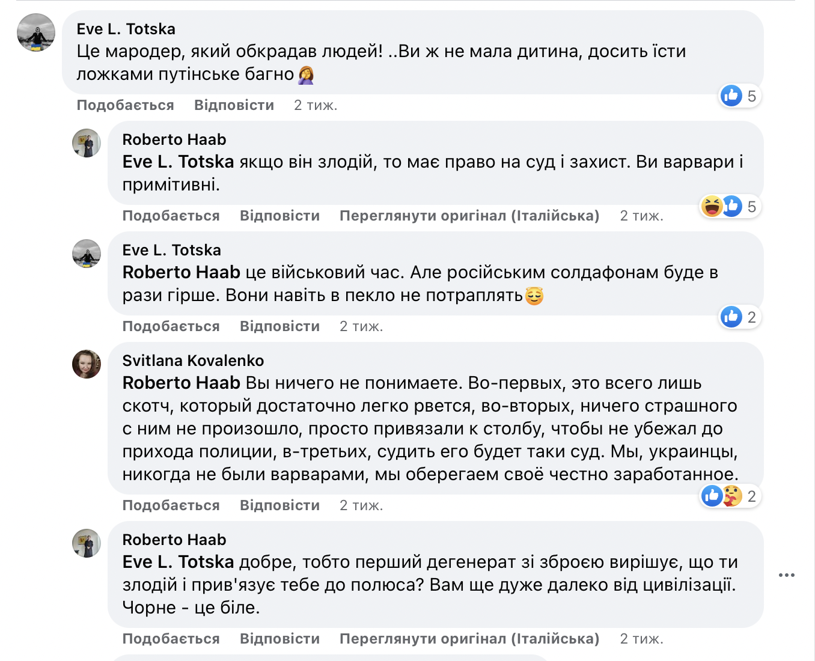The width and height of the screenshot is (815, 661).
Task: Open reactions on Svitlana Kovalenko's comment
Action: [x=731, y=496]
